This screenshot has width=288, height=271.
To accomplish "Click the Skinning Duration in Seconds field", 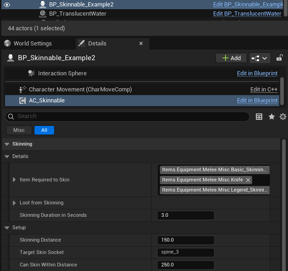I will 186,215.
